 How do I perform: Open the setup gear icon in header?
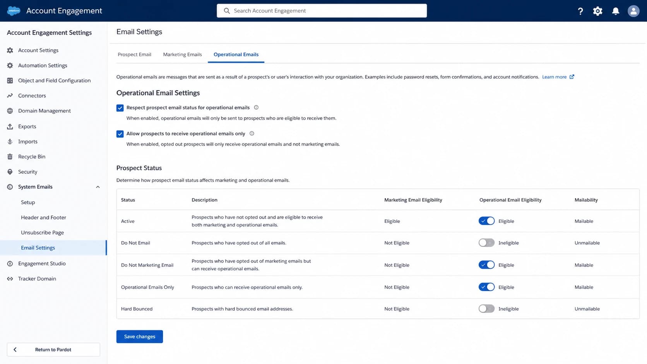point(597,11)
